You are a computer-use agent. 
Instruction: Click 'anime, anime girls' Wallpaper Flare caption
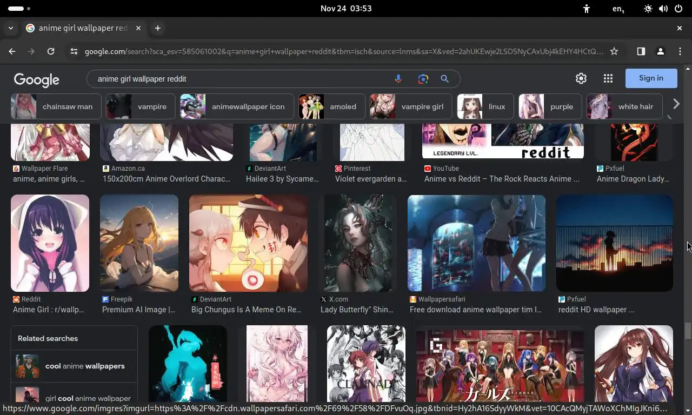pos(49,179)
